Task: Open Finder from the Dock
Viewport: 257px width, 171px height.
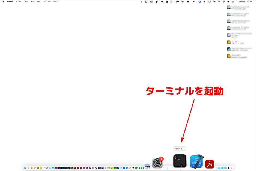Action: coord(25,168)
